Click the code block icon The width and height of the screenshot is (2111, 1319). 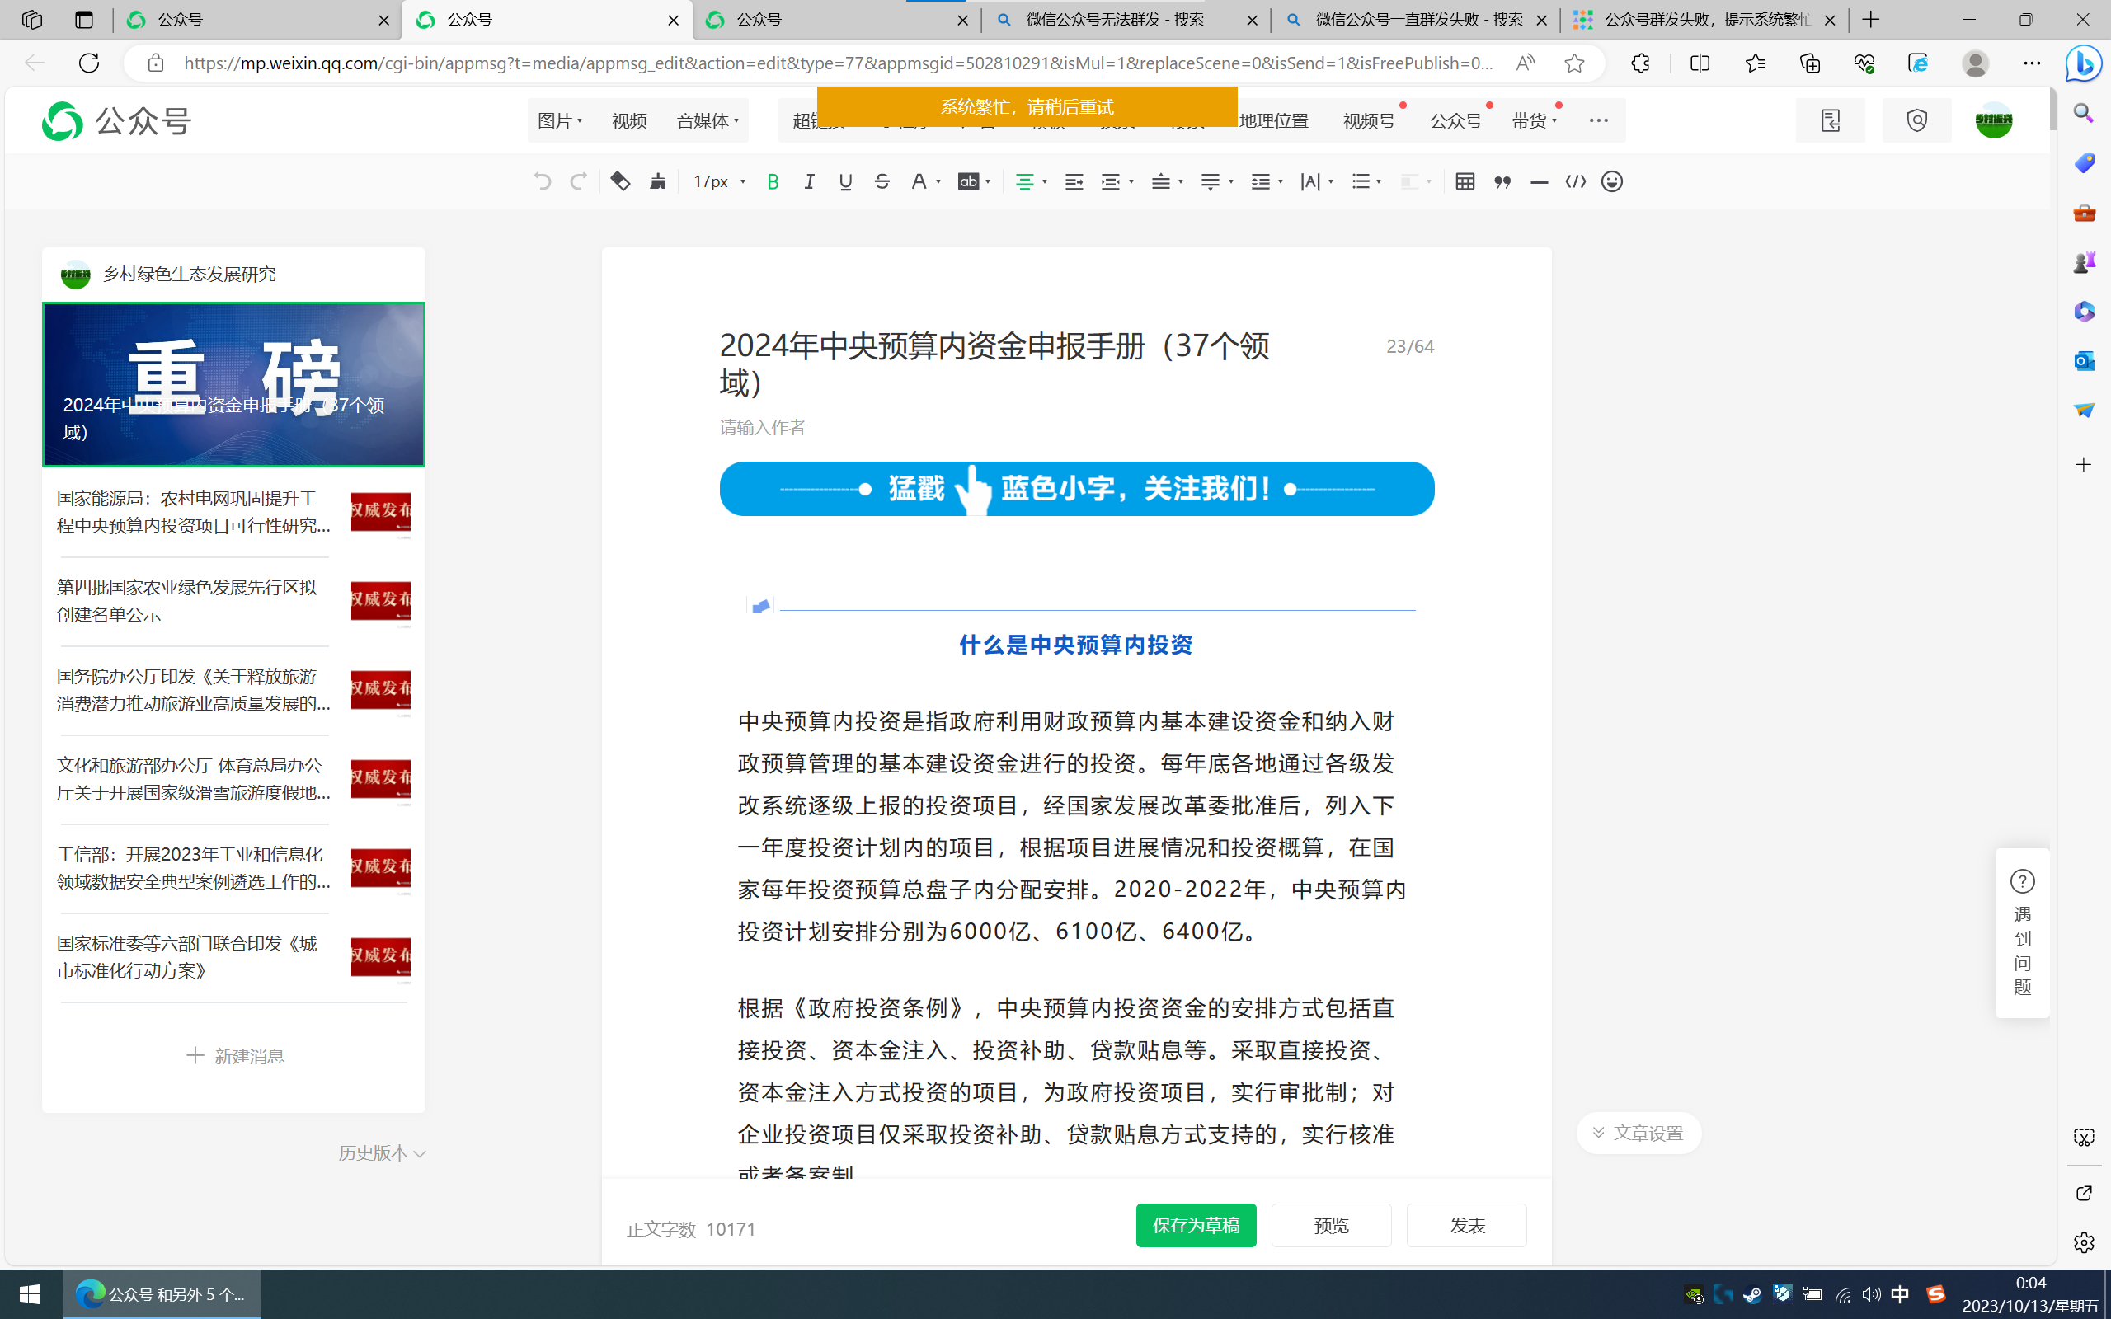tap(1575, 181)
